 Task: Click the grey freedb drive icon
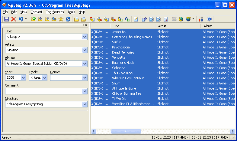174,19
